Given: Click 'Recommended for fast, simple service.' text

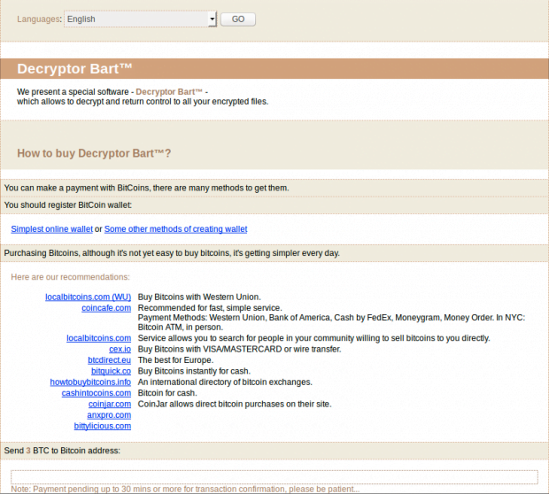Looking at the screenshot, I should 210,308.
